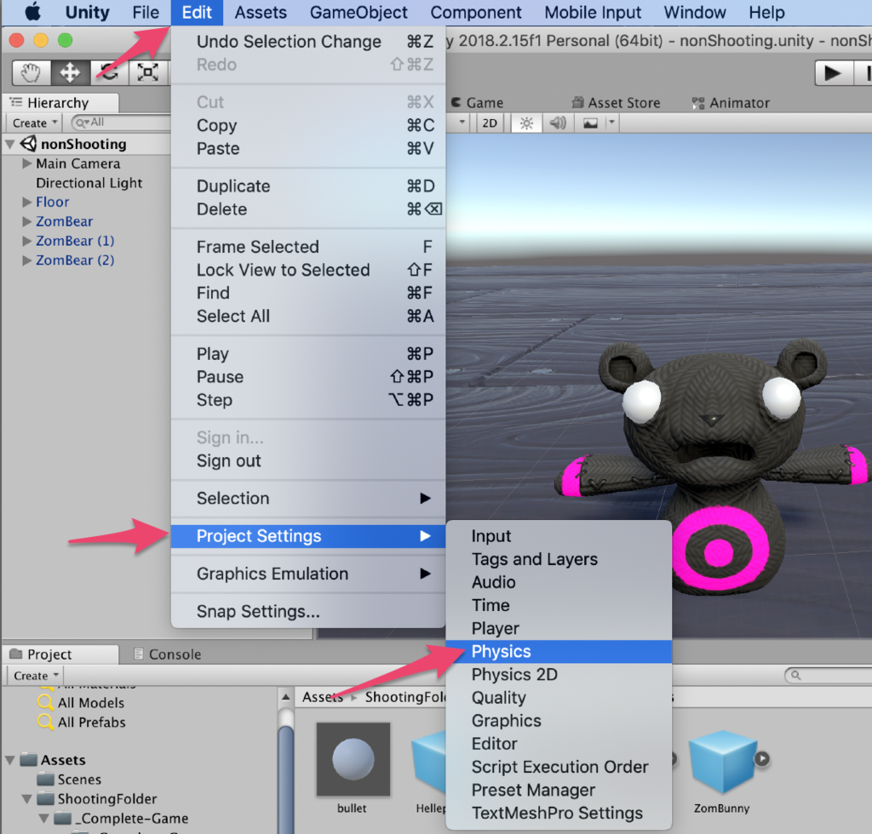The image size is (872, 834).
Task: Select the bullet asset thumbnail
Action: [353, 760]
